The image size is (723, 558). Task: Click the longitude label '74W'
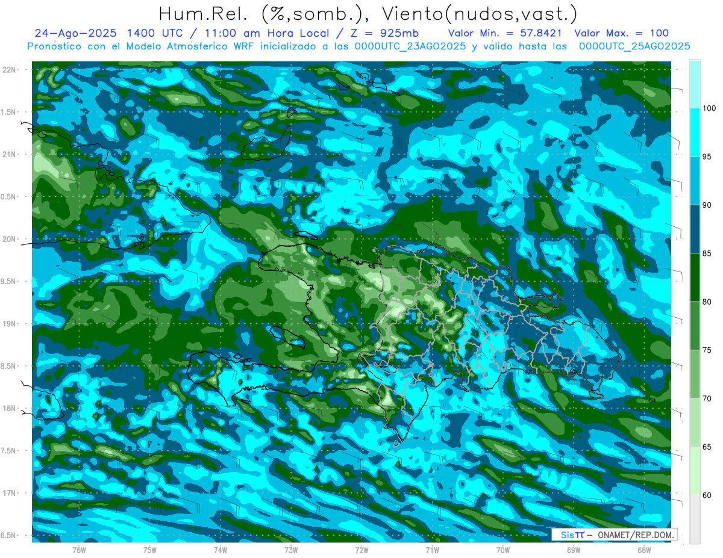[221, 550]
